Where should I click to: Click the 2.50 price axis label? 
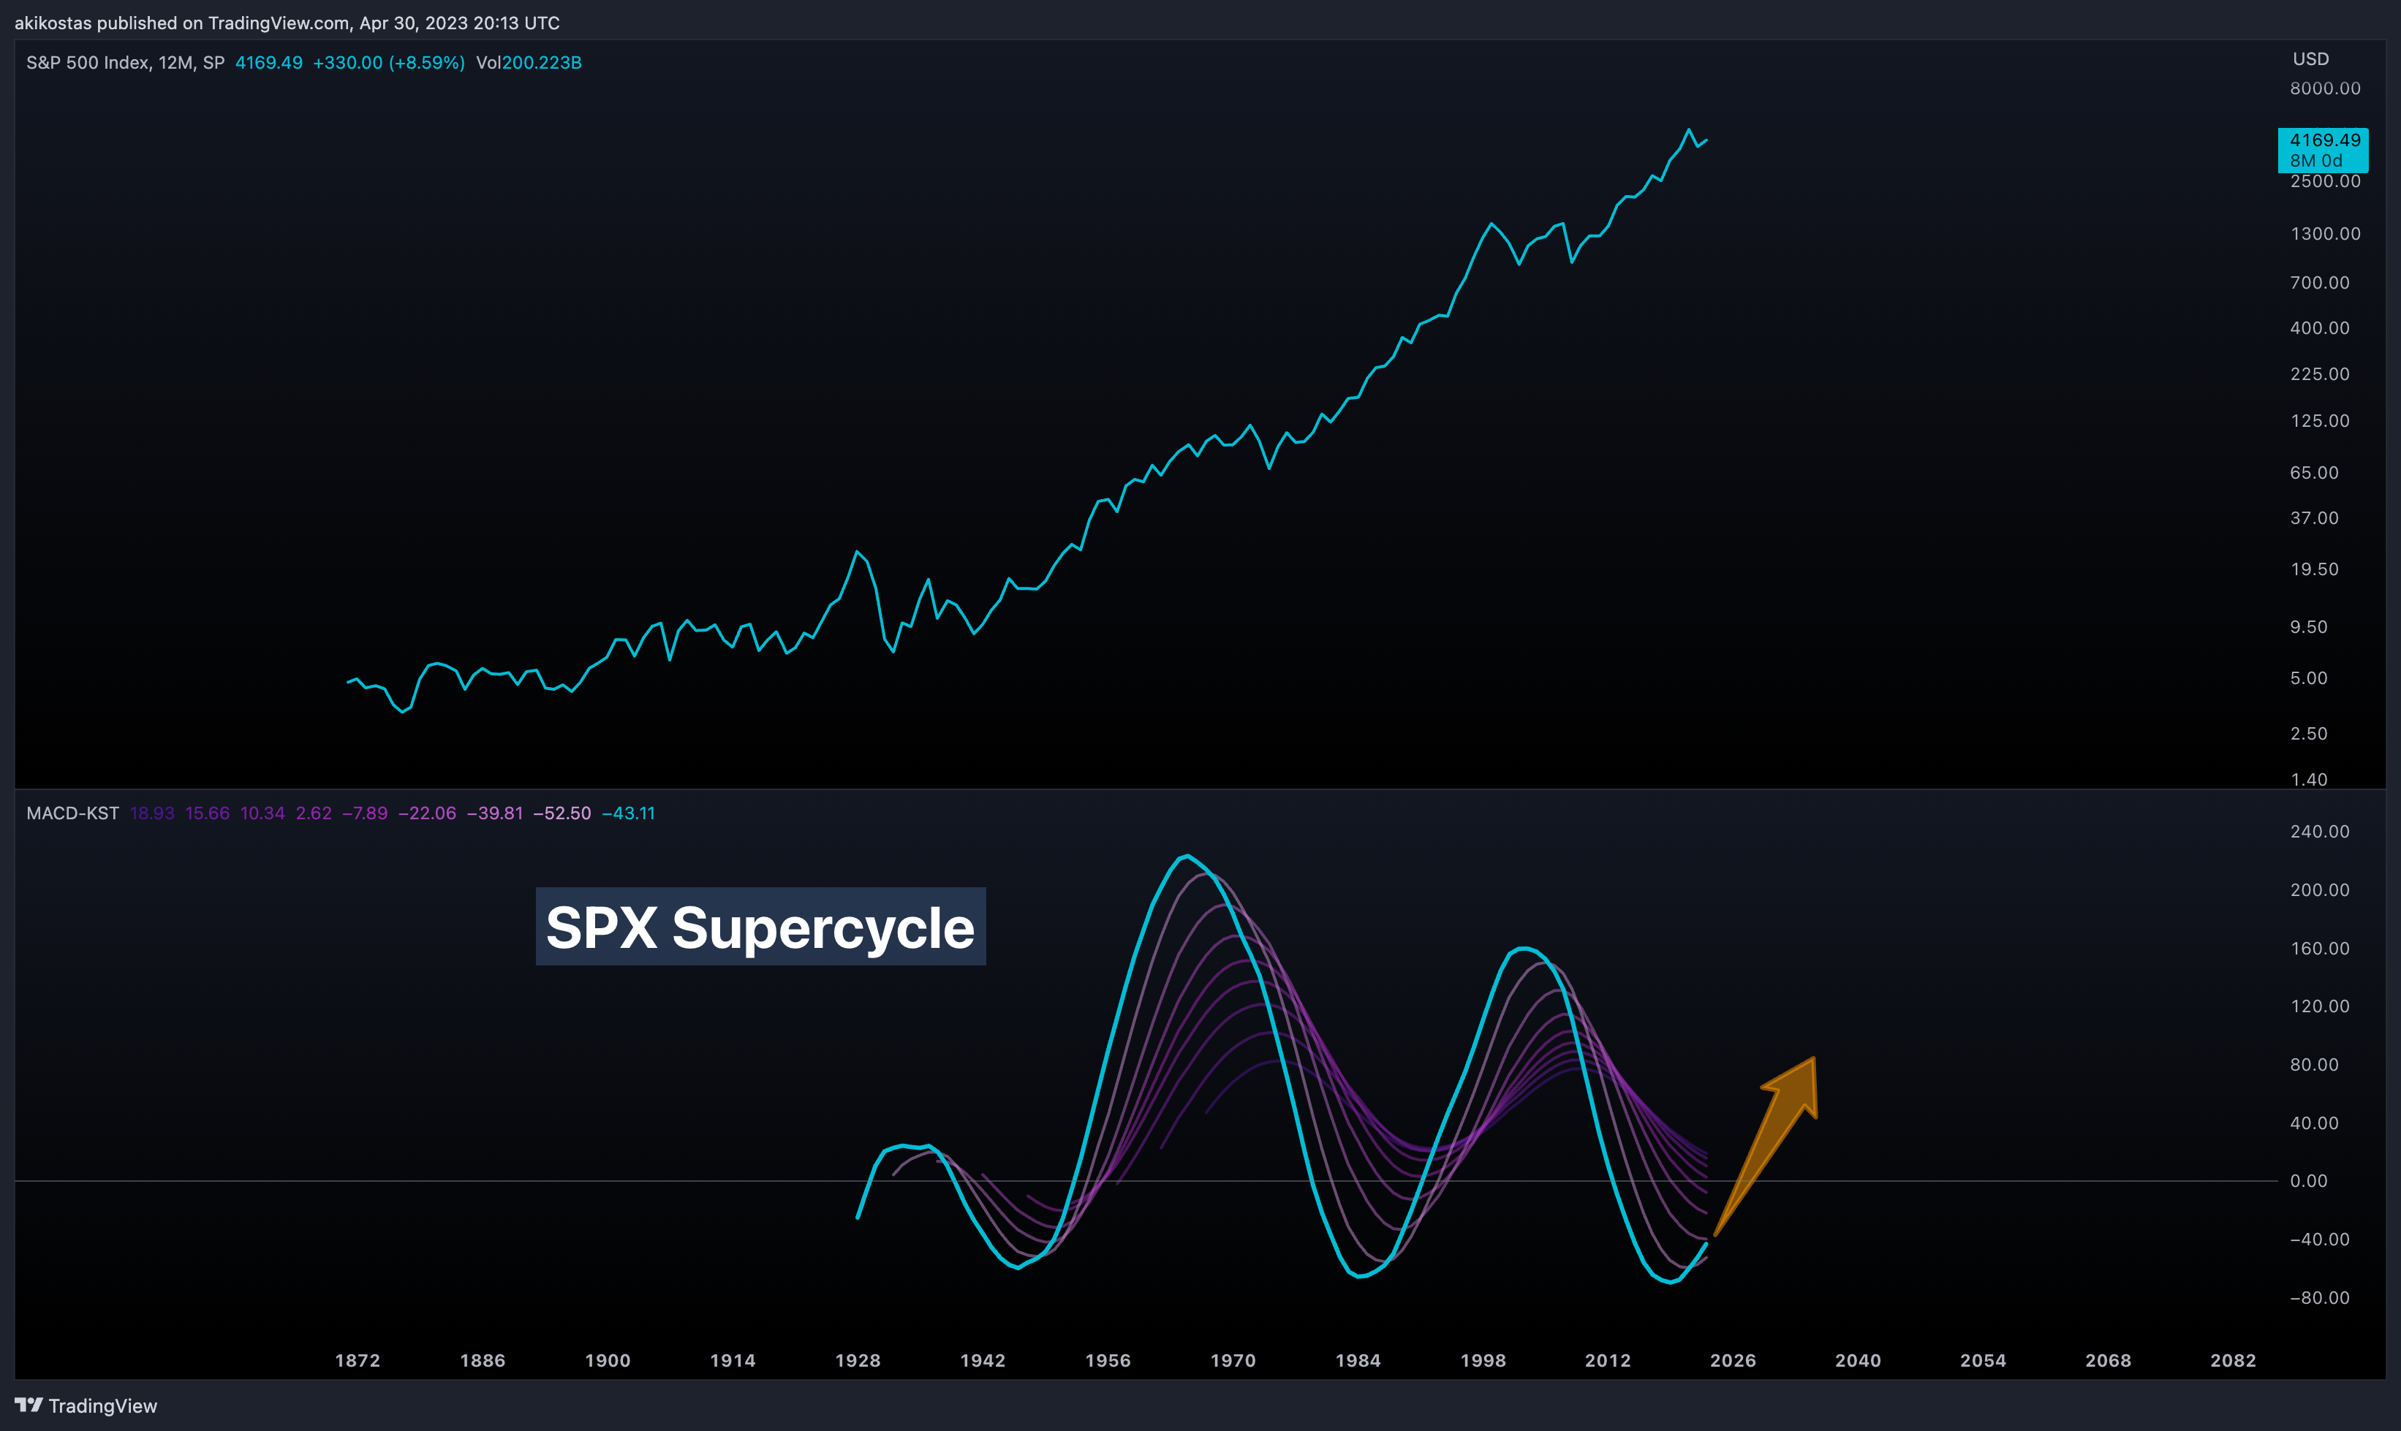2308,734
